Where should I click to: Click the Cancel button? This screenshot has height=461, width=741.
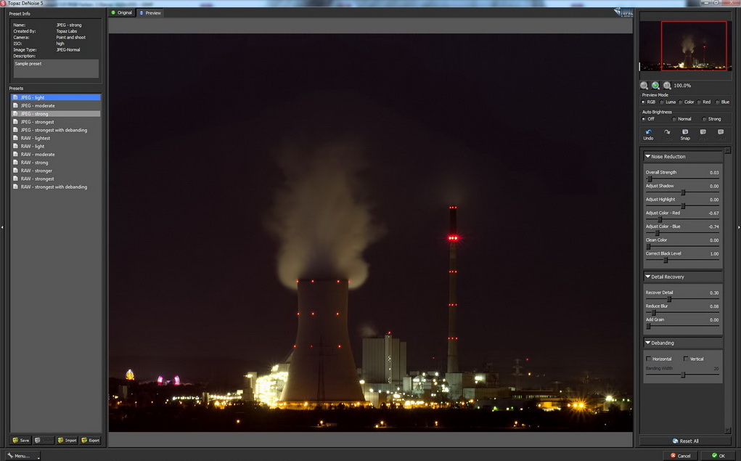point(681,456)
